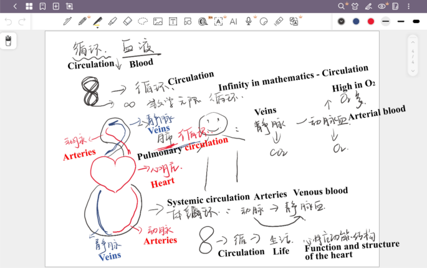Viewport: 427px width, 268px height.
Task: Toggle the eye view mode
Action: [381, 6]
